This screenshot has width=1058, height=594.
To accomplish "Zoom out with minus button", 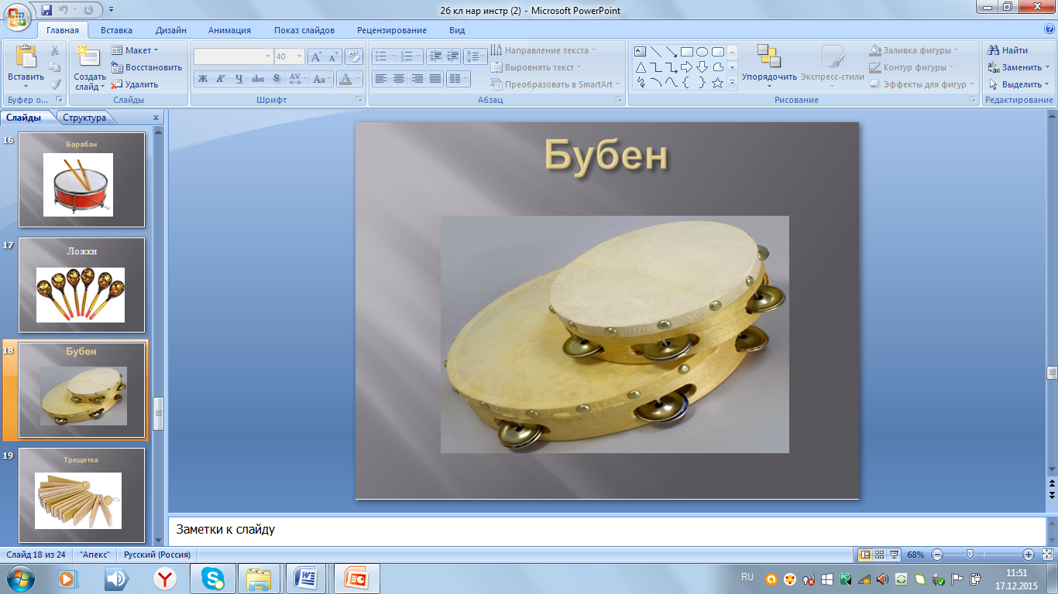I will pos(937,555).
